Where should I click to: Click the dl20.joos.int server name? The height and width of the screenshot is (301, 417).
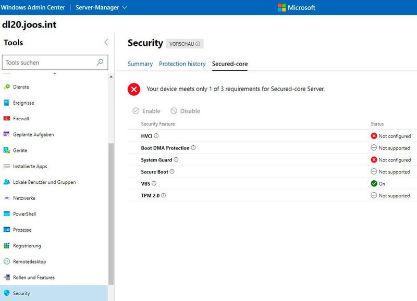[x=29, y=24]
